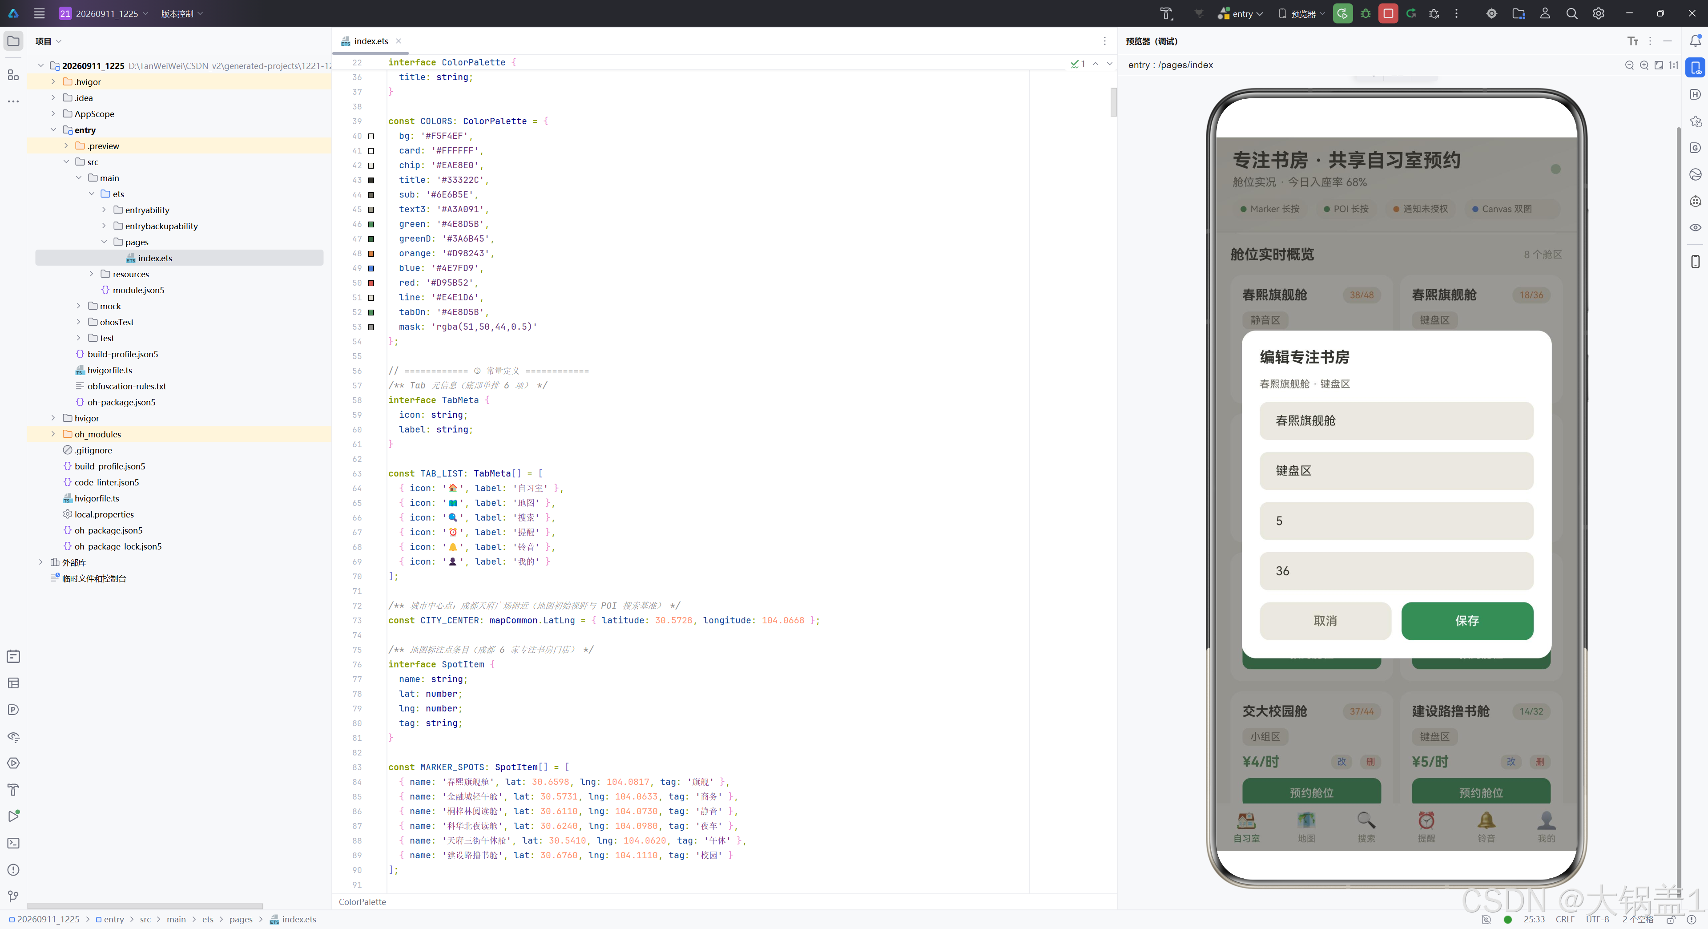Image resolution: width=1708 pixels, height=929 pixels.
Task: Click the build hammer icon in top toolbar
Action: point(1166,13)
